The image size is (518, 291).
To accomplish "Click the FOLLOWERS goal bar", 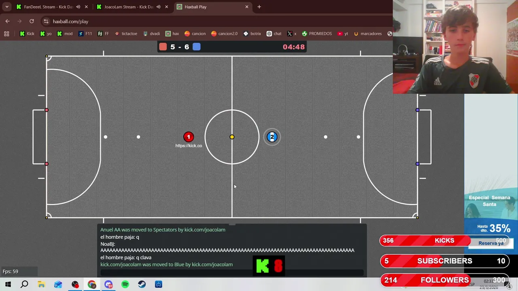I will 444,280.
